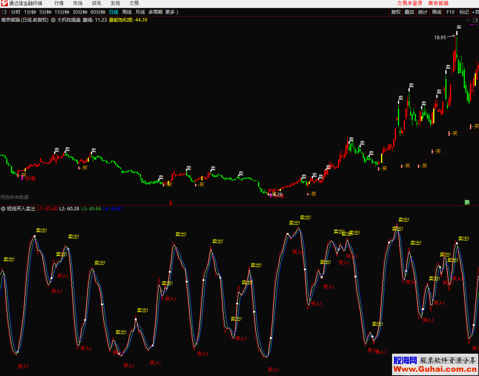Click the 复权 button
The width and height of the screenshot is (479, 376).
click(396, 12)
